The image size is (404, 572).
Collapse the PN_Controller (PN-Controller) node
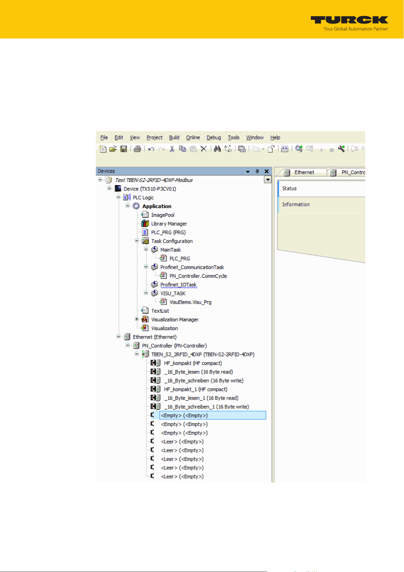coord(128,345)
